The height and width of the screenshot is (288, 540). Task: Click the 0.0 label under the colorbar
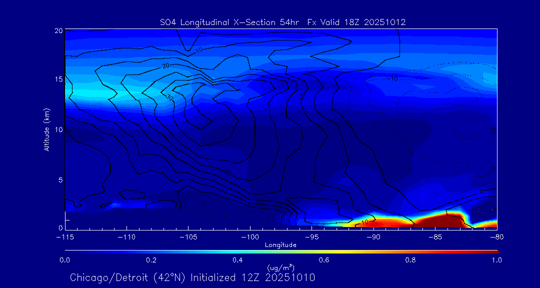[65, 260]
